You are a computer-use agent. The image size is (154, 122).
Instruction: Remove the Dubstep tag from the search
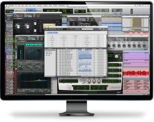click(51, 33)
